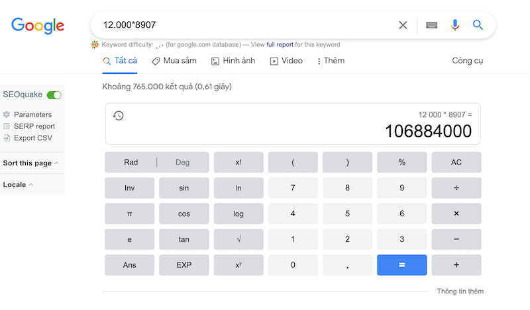The image size is (530, 310).
Task: Toggle the Inv inverse functions key
Action: [x=129, y=188]
